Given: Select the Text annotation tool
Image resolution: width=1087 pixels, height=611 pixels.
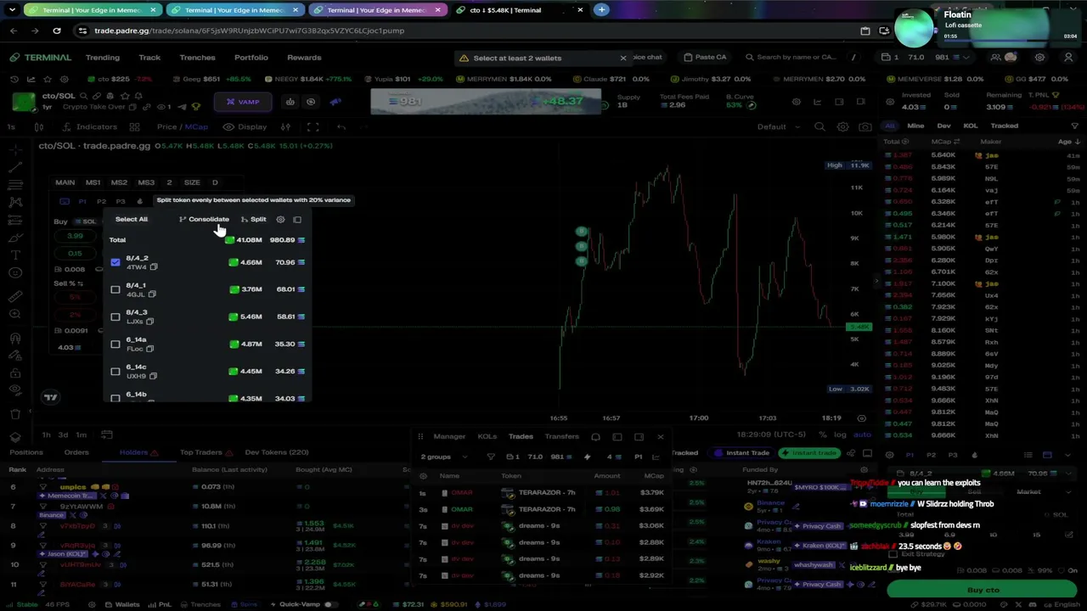Looking at the screenshot, I should click(x=15, y=255).
